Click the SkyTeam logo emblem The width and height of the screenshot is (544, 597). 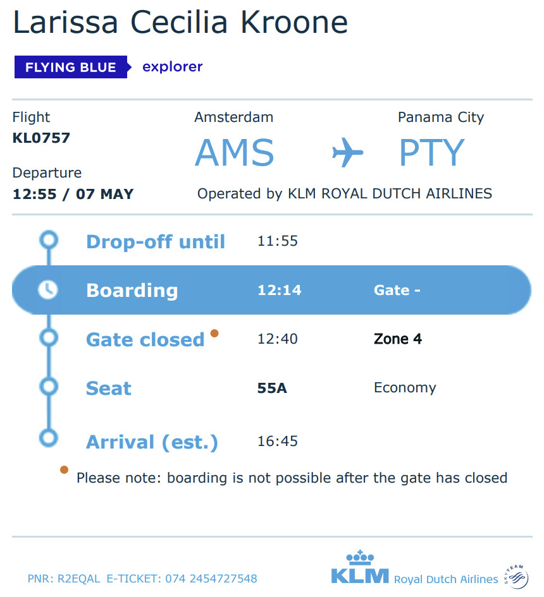coord(517,576)
